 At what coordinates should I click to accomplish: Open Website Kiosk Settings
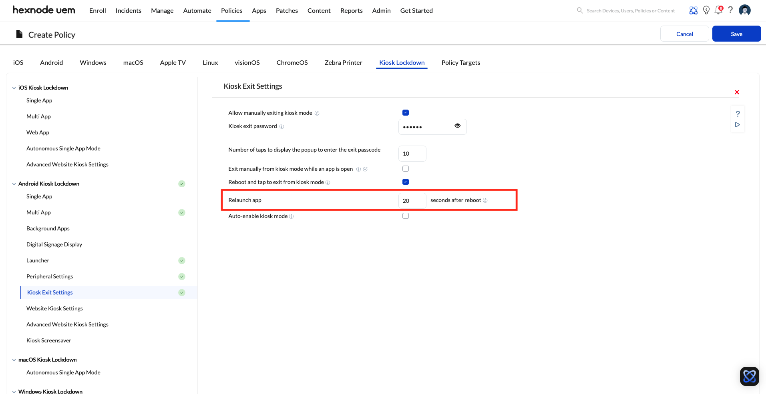point(54,308)
